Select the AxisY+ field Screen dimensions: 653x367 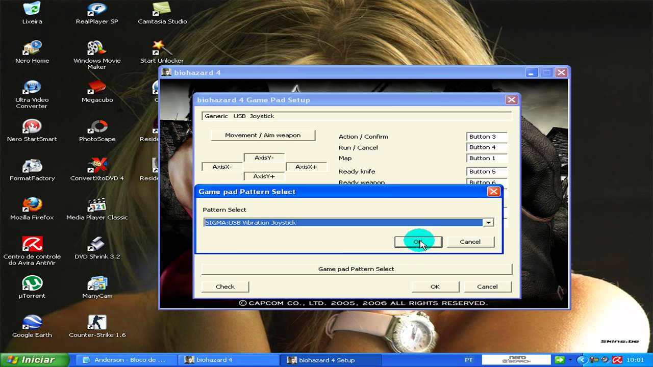click(x=264, y=176)
